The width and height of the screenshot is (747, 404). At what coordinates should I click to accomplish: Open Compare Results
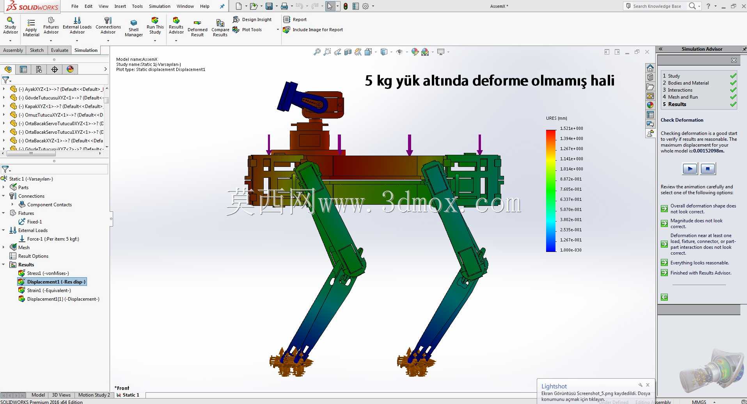tap(220, 28)
